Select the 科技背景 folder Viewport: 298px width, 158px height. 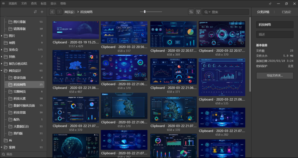(25, 113)
